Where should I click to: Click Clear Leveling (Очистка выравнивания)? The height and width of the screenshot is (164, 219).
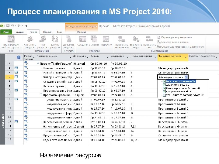[x=173, y=42]
